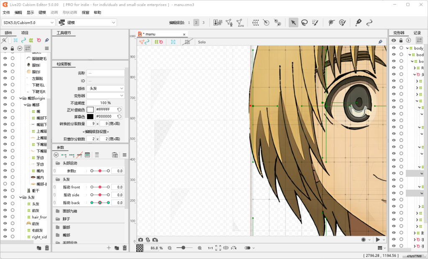
Task: Switch to the 项目 tab
Action: (25, 33)
